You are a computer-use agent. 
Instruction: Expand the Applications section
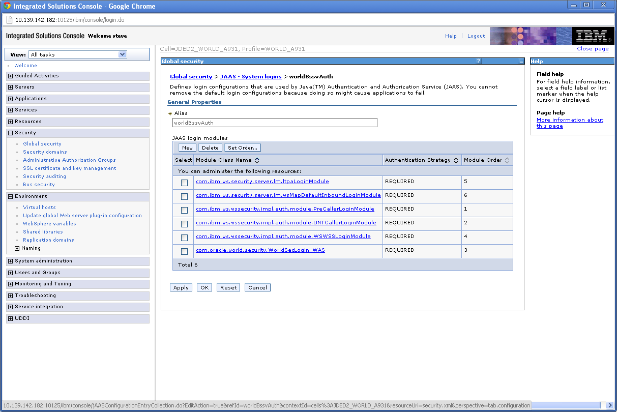(x=11, y=99)
